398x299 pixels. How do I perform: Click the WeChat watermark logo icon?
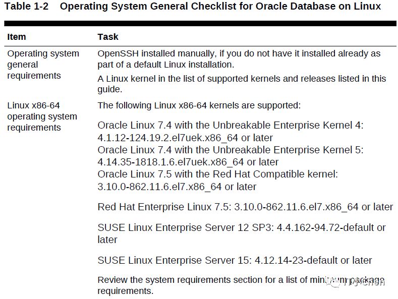click(x=332, y=282)
